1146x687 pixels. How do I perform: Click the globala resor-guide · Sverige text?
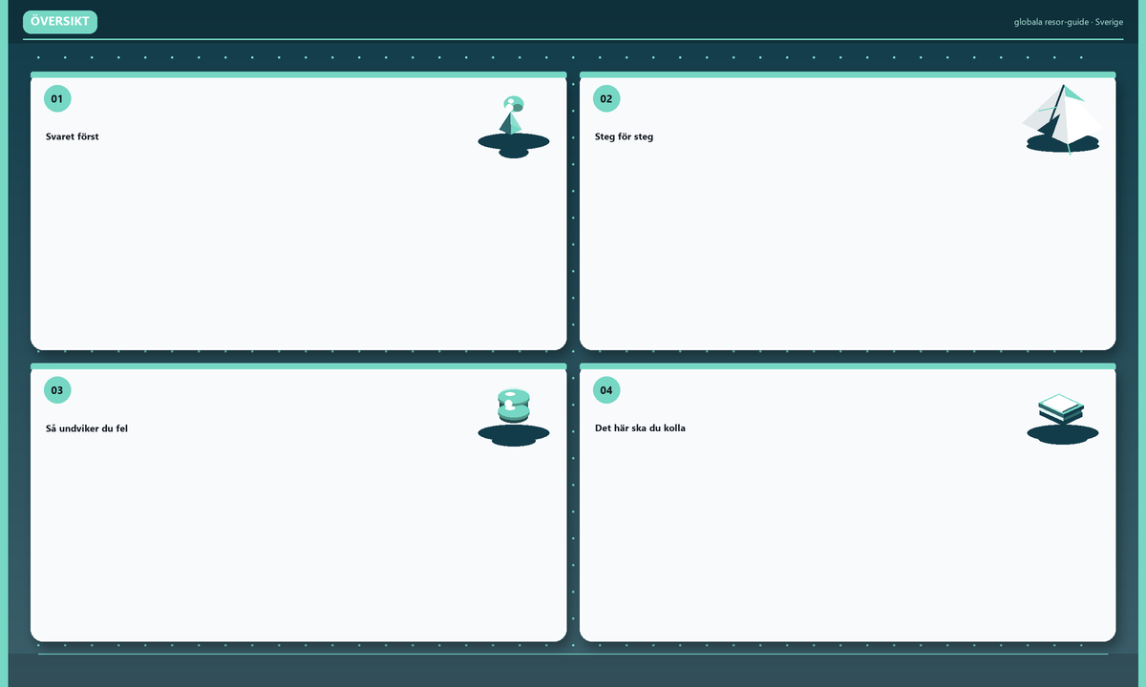click(x=1069, y=22)
